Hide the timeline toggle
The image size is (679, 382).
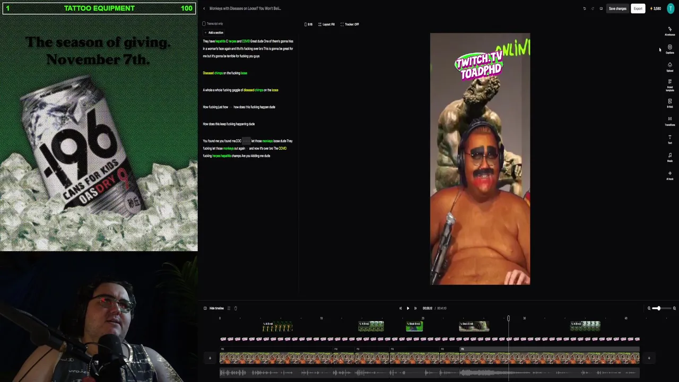pyautogui.click(x=214, y=308)
